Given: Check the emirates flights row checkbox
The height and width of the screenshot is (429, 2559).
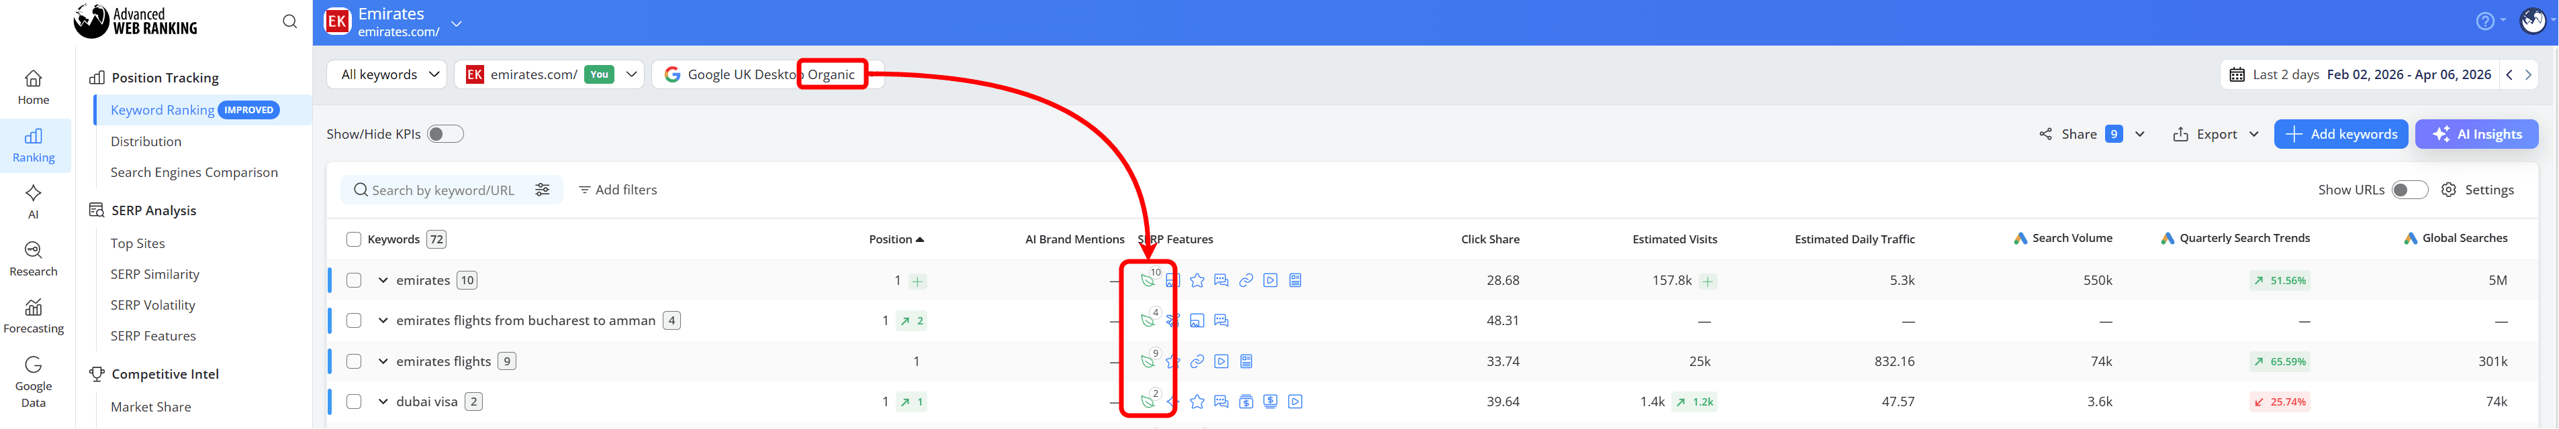Looking at the screenshot, I should click(354, 361).
